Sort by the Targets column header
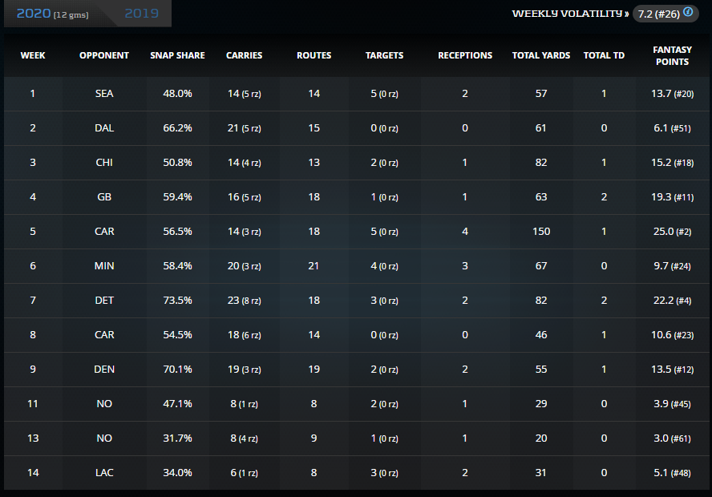Viewport: 712px width, 497px height. pos(385,55)
